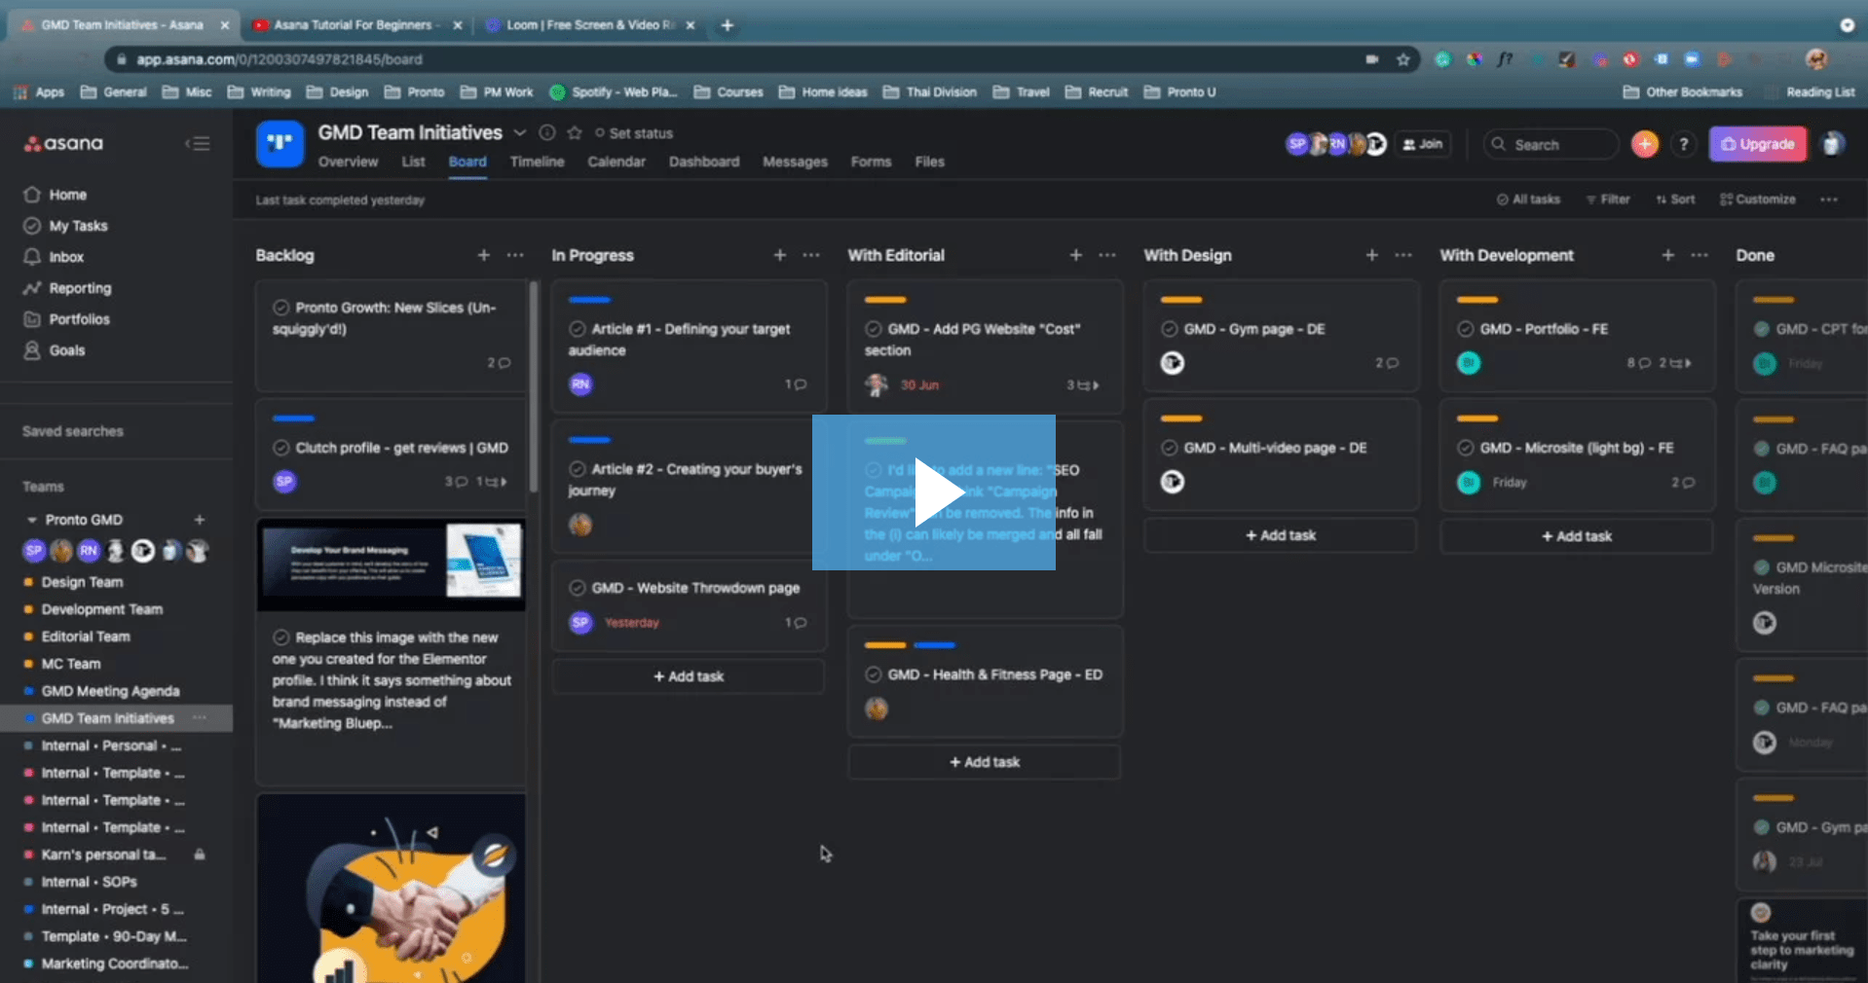Open With Editorial column more options
This screenshot has width=1868, height=983.
click(1107, 255)
